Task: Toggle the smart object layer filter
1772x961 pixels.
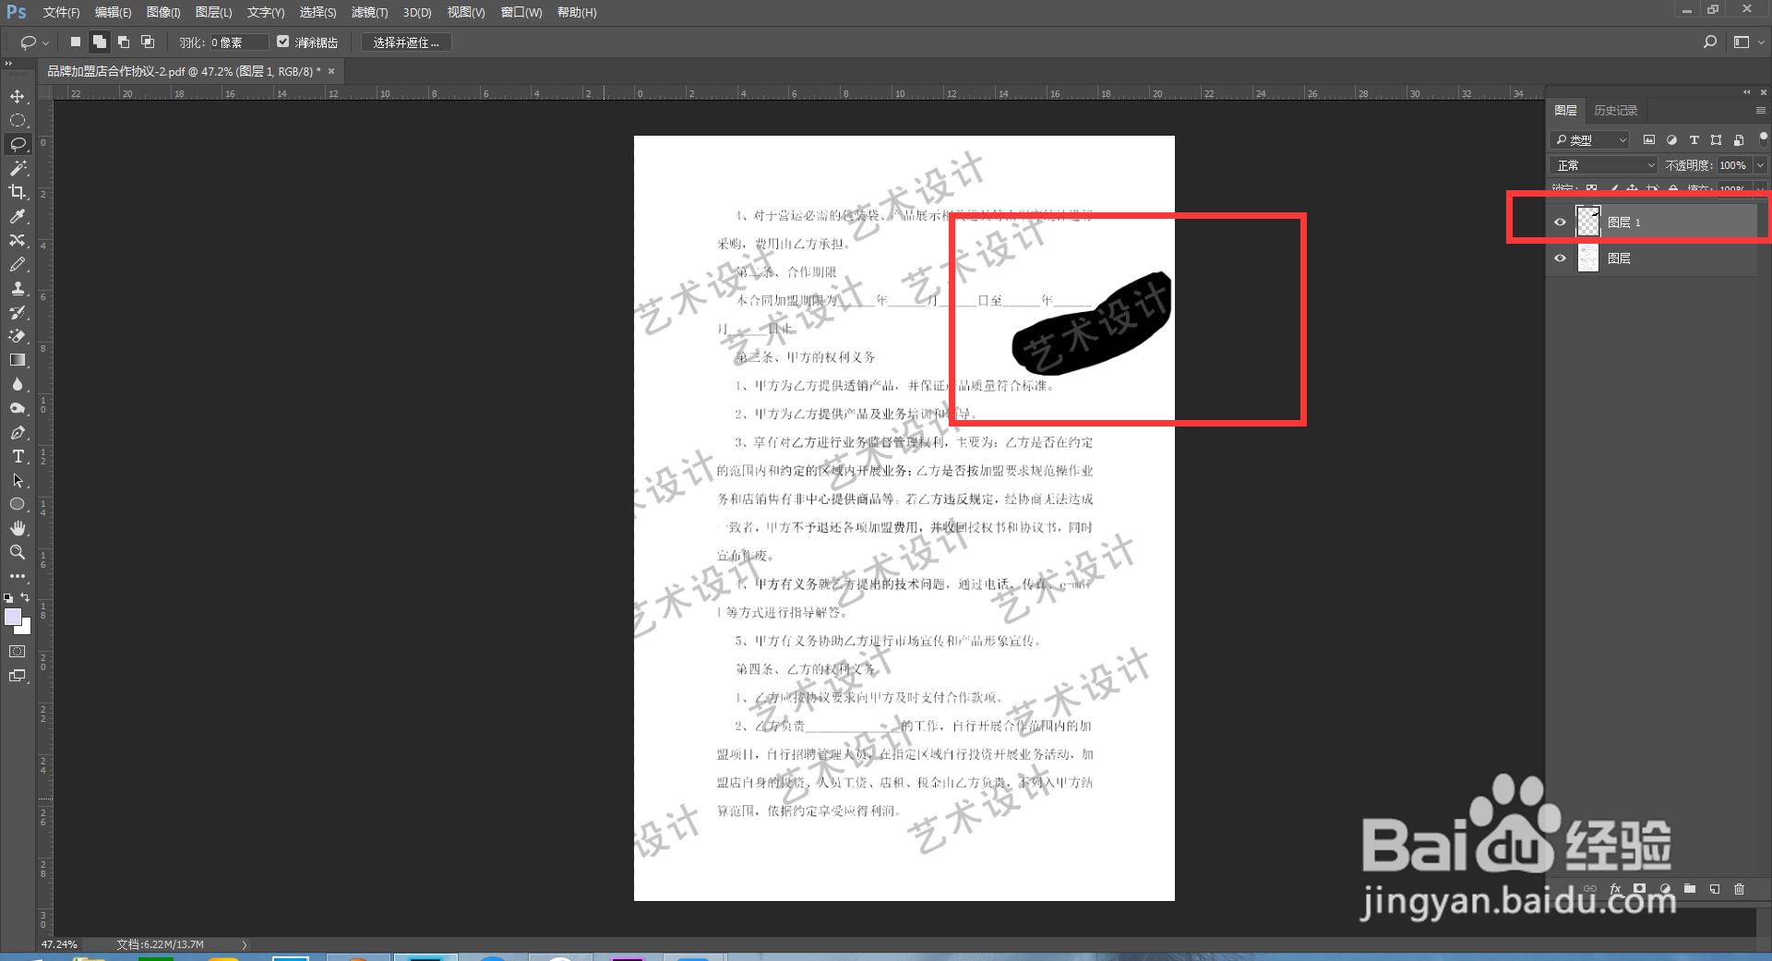Action: pyautogui.click(x=1739, y=140)
